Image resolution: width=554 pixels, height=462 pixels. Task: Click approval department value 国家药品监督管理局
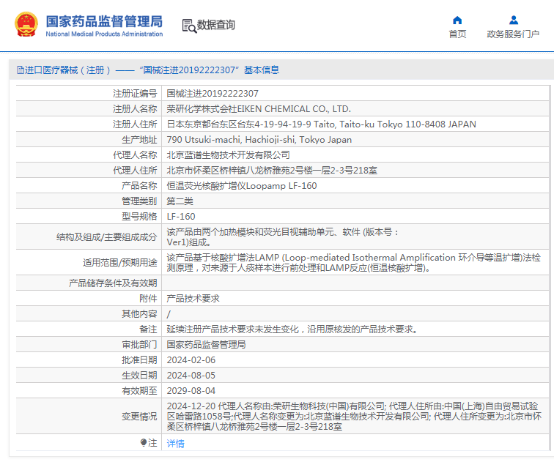coord(207,344)
